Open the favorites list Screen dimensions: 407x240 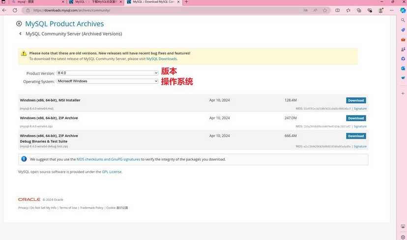point(348,10)
